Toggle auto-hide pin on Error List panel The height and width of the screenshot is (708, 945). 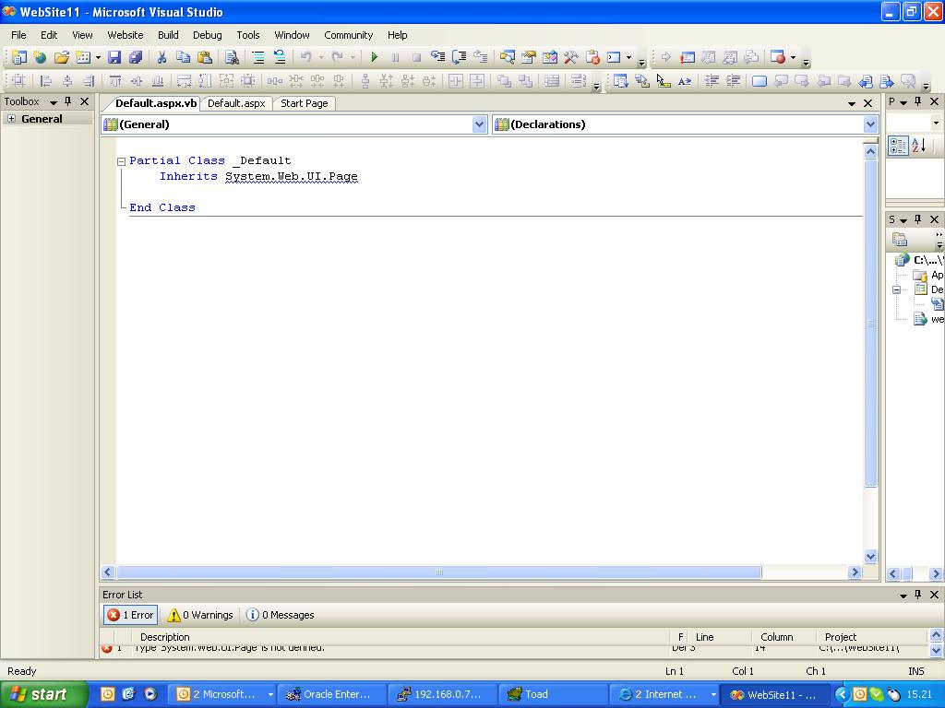[x=918, y=595]
